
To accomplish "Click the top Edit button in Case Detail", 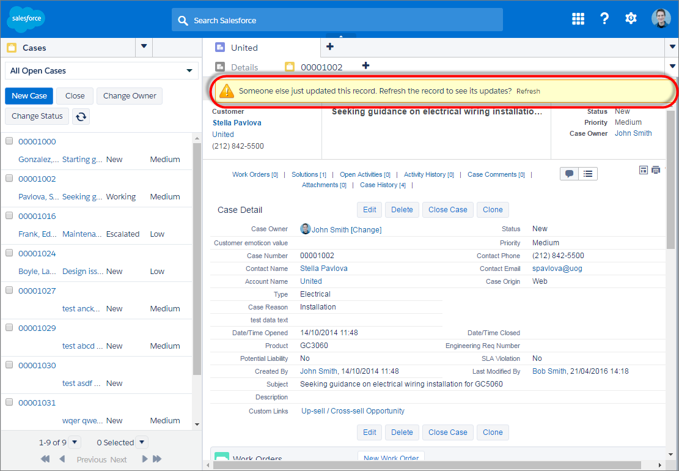I will click(x=369, y=210).
